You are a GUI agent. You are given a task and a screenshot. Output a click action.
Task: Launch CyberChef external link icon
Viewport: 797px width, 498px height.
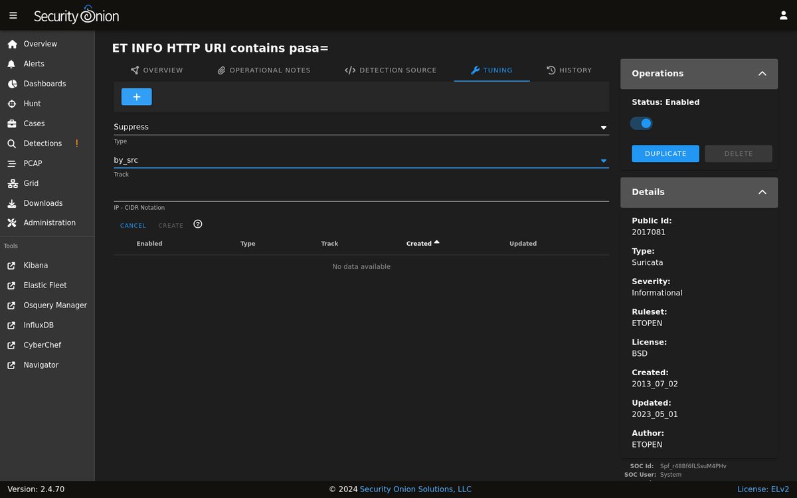click(11, 345)
